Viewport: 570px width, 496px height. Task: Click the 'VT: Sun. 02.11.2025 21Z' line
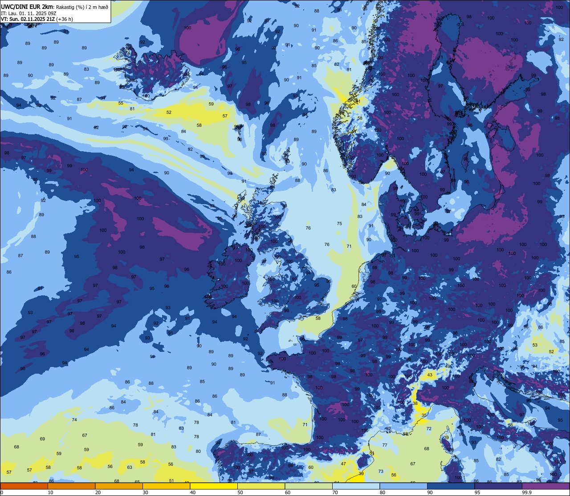(x=28, y=19)
